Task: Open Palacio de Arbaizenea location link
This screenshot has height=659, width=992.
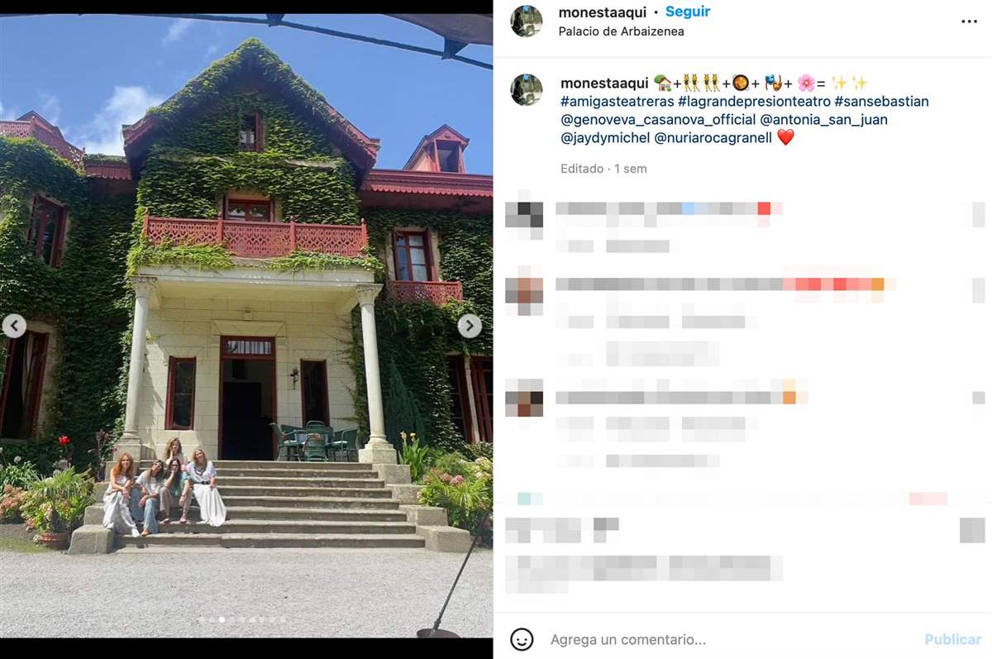Action: click(622, 31)
